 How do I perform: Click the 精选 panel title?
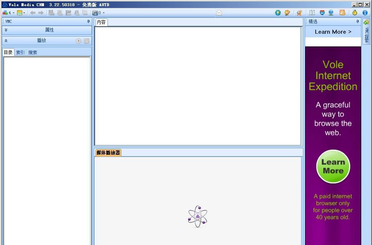point(313,21)
